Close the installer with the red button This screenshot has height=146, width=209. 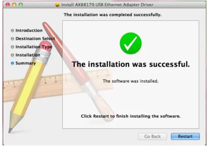tap(8, 5)
